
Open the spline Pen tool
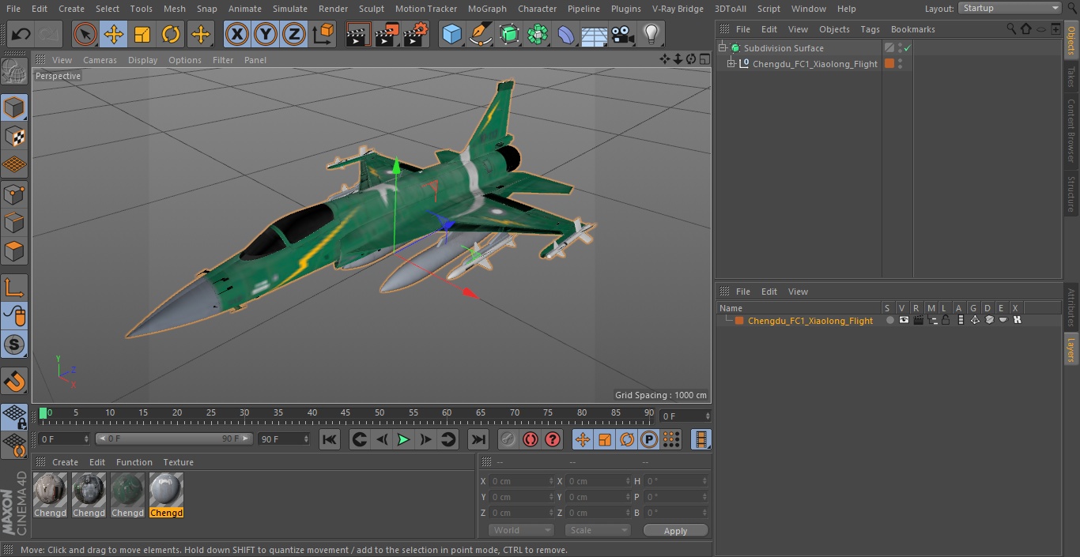click(480, 34)
